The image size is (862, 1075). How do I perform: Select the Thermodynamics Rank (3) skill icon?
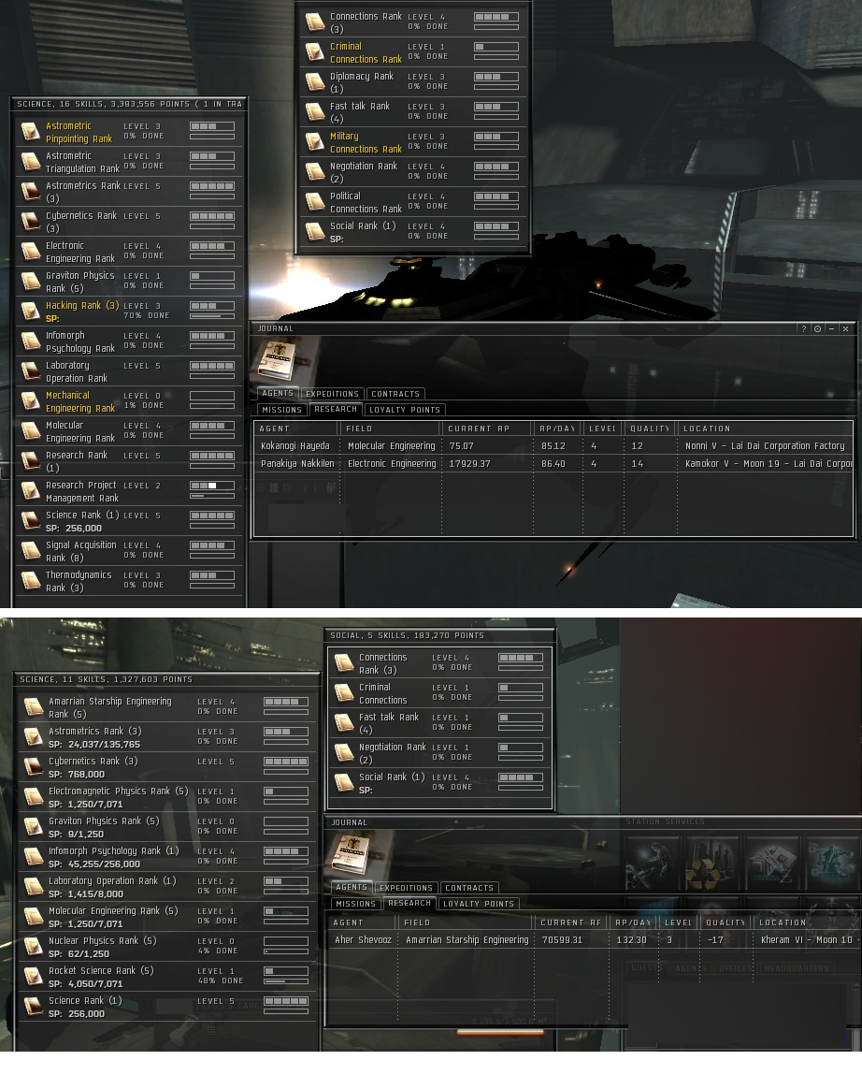pyautogui.click(x=31, y=581)
